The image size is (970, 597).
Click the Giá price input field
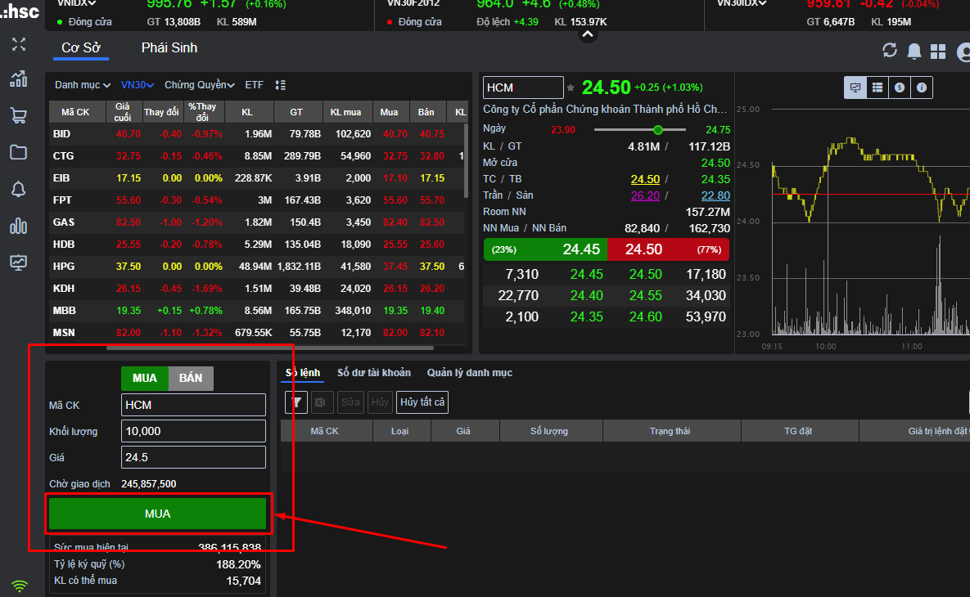tap(194, 457)
